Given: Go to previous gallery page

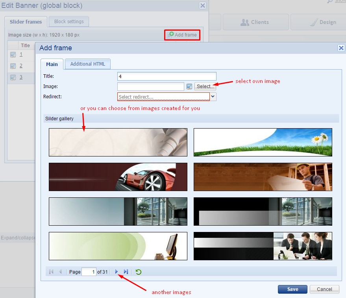Looking at the screenshot, I should click(x=60, y=272).
